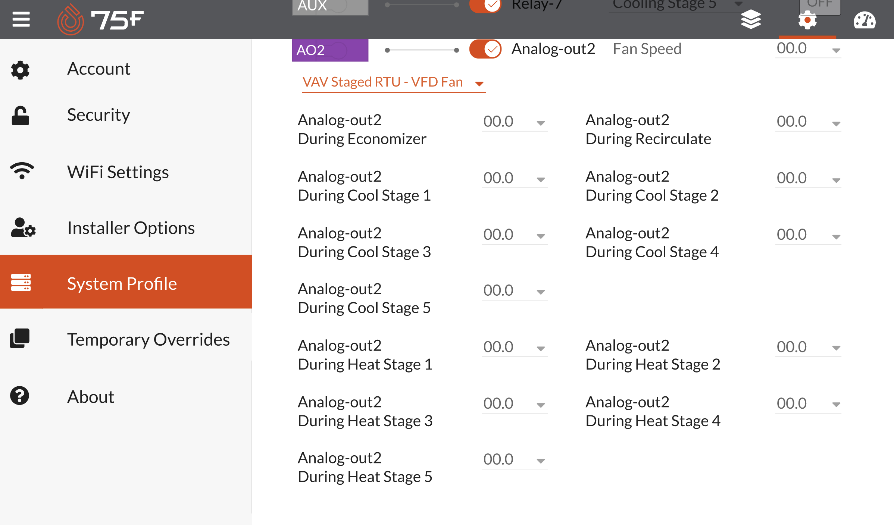Viewport: 894px width, 525px height.
Task: Click the Account label in the sidebar
Action: (x=99, y=69)
